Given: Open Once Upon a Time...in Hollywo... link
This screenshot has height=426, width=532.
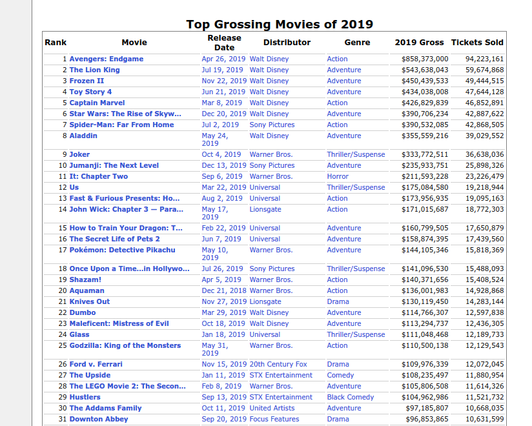Looking at the screenshot, I should pyautogui.click(x=129, y=269).
